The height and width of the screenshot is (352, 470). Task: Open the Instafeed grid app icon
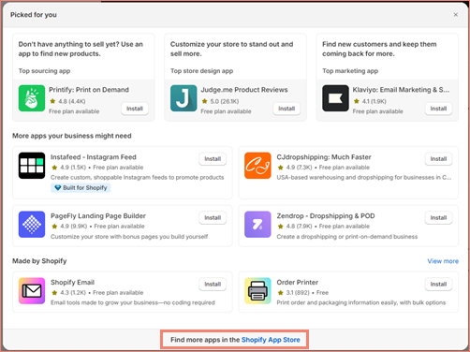coord(32,166)
